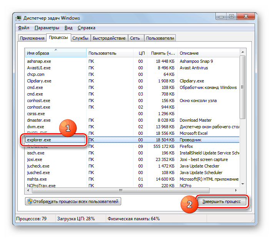Click the vertical scrollbar down arrow
This screenshot has width=270, height=238.
point(243,184)
